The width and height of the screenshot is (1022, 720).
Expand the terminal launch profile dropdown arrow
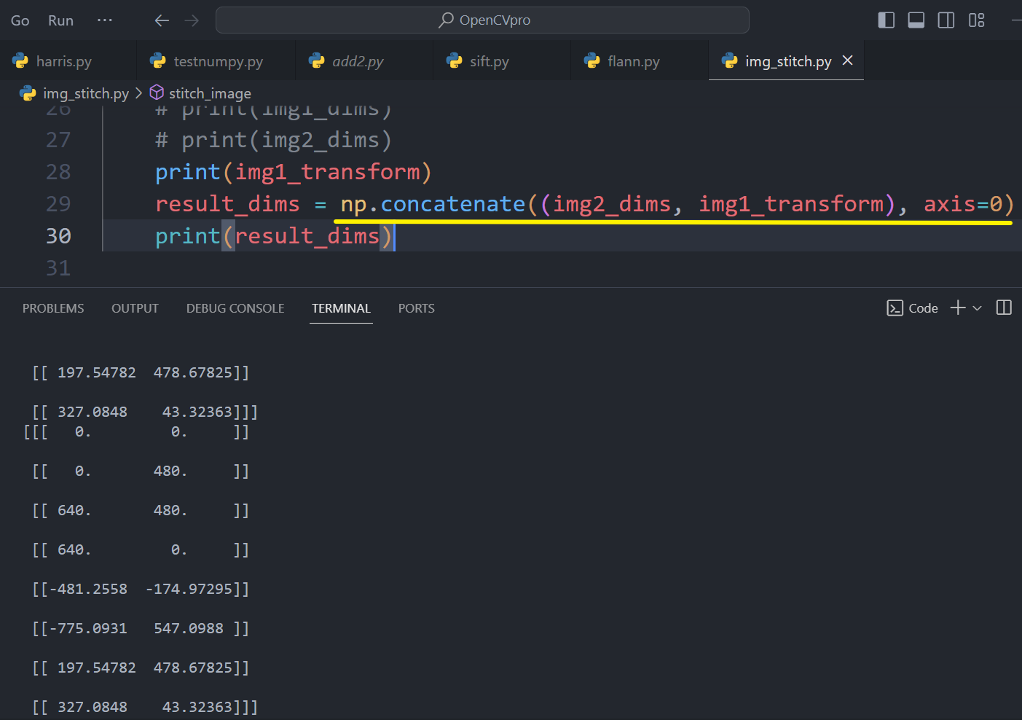(x=978, y=308)
